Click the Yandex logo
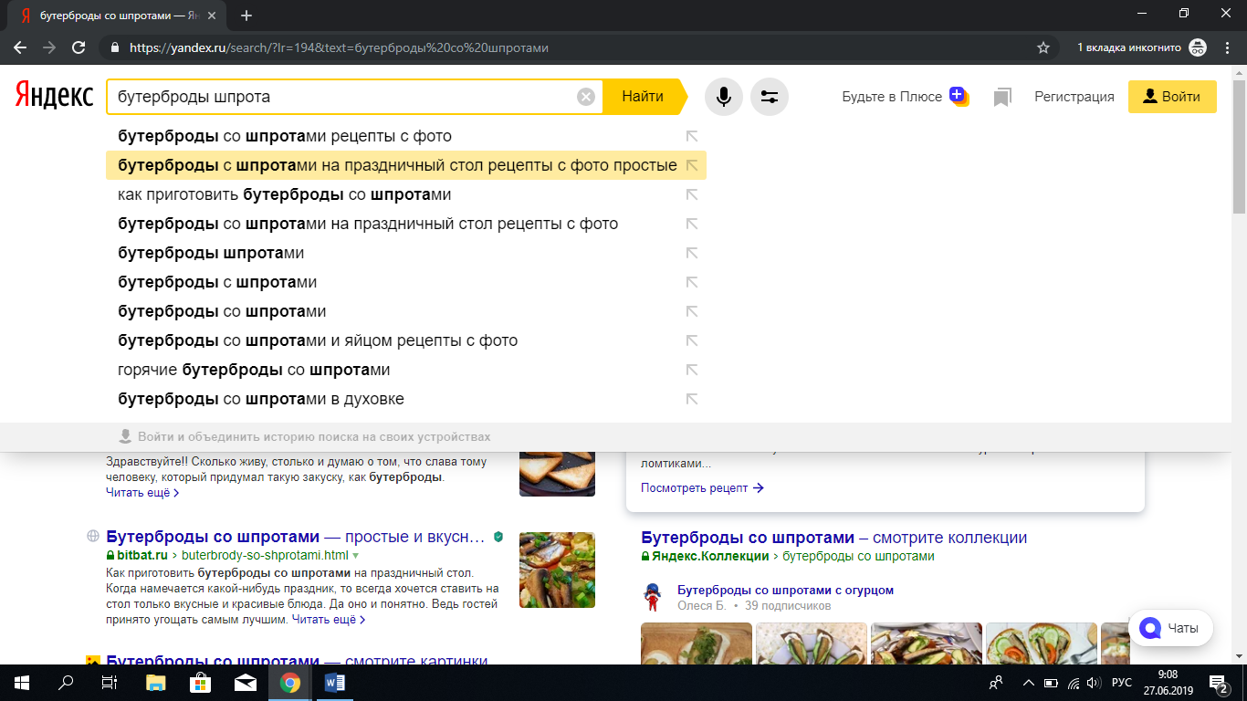Image resolution: width=1247 pixels, height=701 pixels. [54, 96]
